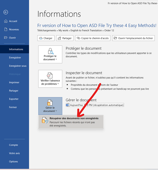Click Téléchargements in the breadcrumb path
Viewport: 158px width, 170px height.
47,30
